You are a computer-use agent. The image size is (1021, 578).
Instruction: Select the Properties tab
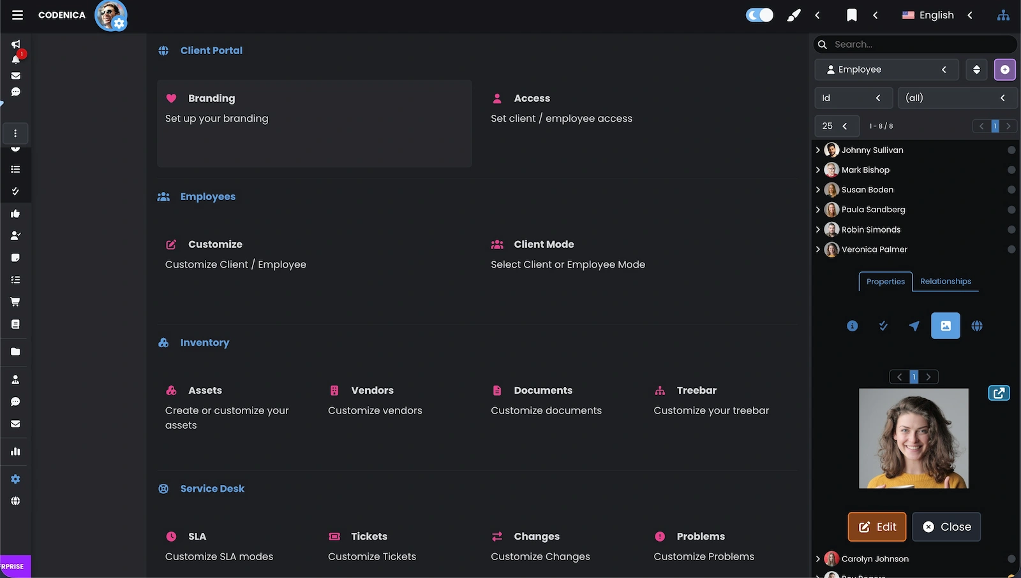point(885,281)
